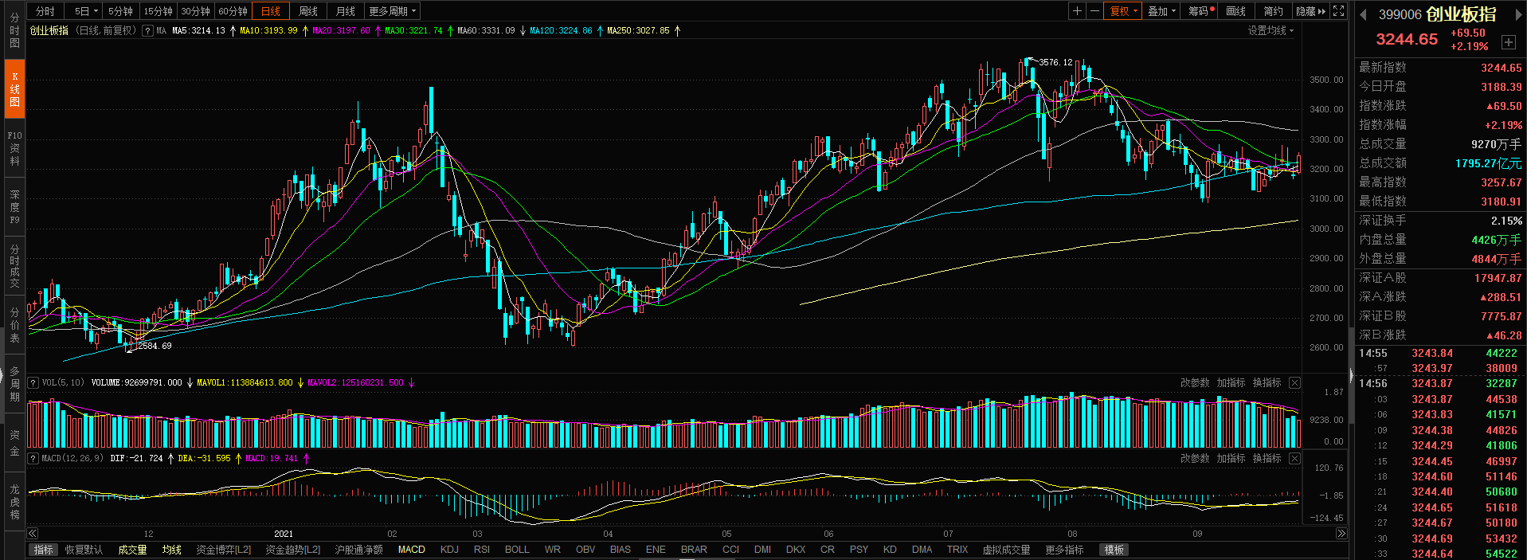Image resolution: width=1527 pixels, height=560 pixels.
Task: Close the MACD indicator panel
Action: pos(1294,458)
